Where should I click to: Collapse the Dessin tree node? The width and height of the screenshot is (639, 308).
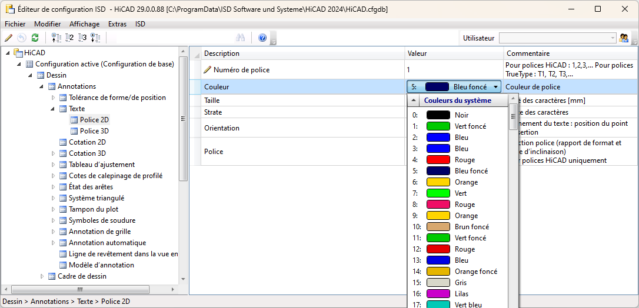coord(31,75)
